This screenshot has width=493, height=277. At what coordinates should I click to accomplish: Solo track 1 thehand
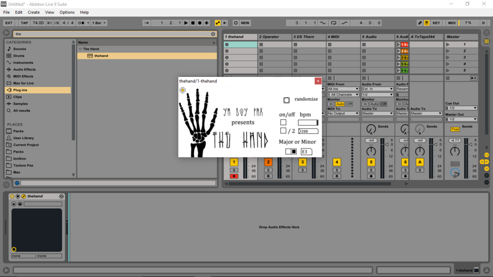234,170
